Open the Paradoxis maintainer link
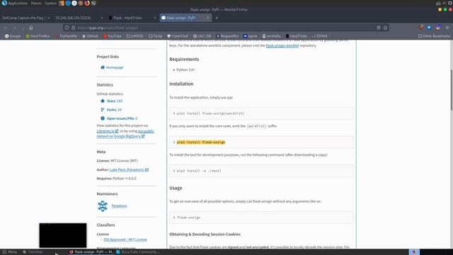This screenshot has width=453, height=255. tap(119, 206)
